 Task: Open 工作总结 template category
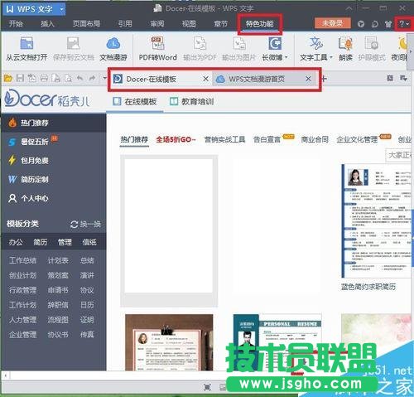pyautogui.click(x=23, y=260)
